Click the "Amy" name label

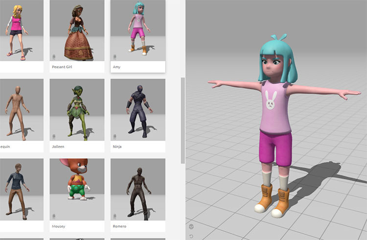click(116, 67)
